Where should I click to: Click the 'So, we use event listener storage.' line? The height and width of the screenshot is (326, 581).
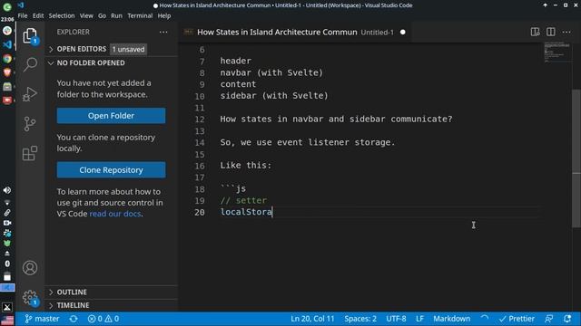coord(308,142)
